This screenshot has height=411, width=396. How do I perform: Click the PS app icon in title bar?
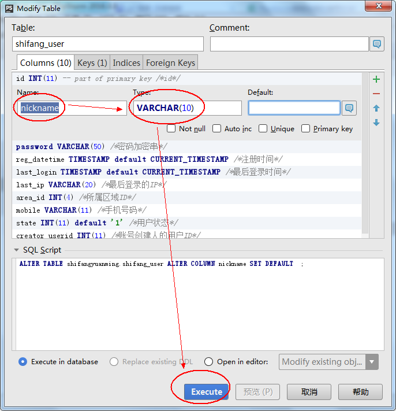[x=8, y=8]
